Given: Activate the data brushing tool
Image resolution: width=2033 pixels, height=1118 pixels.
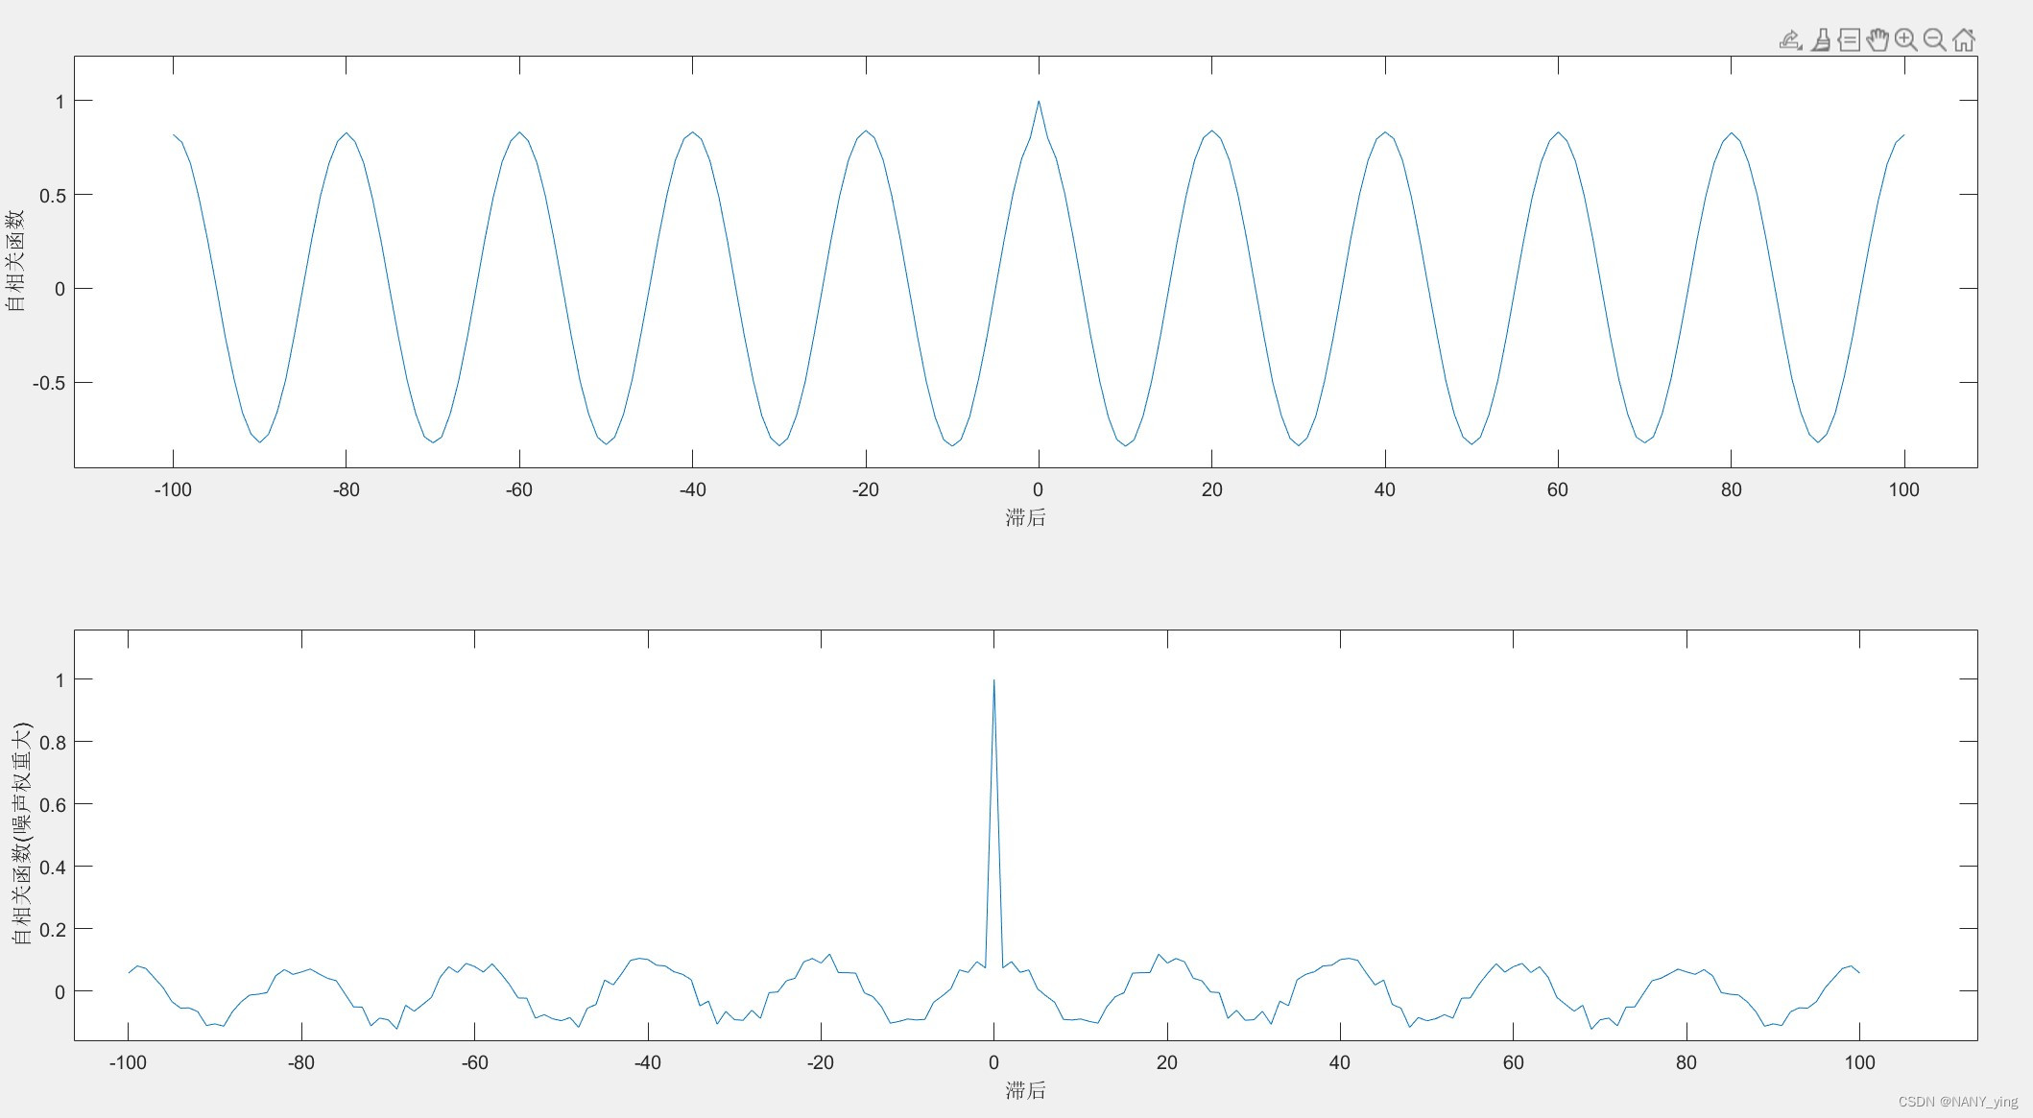Looking at the screenshot, I should tap(1820, 40).
